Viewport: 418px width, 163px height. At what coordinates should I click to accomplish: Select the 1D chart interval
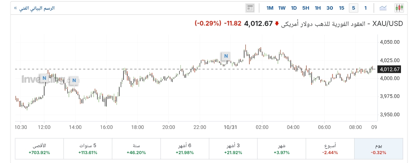click(294, 8)
